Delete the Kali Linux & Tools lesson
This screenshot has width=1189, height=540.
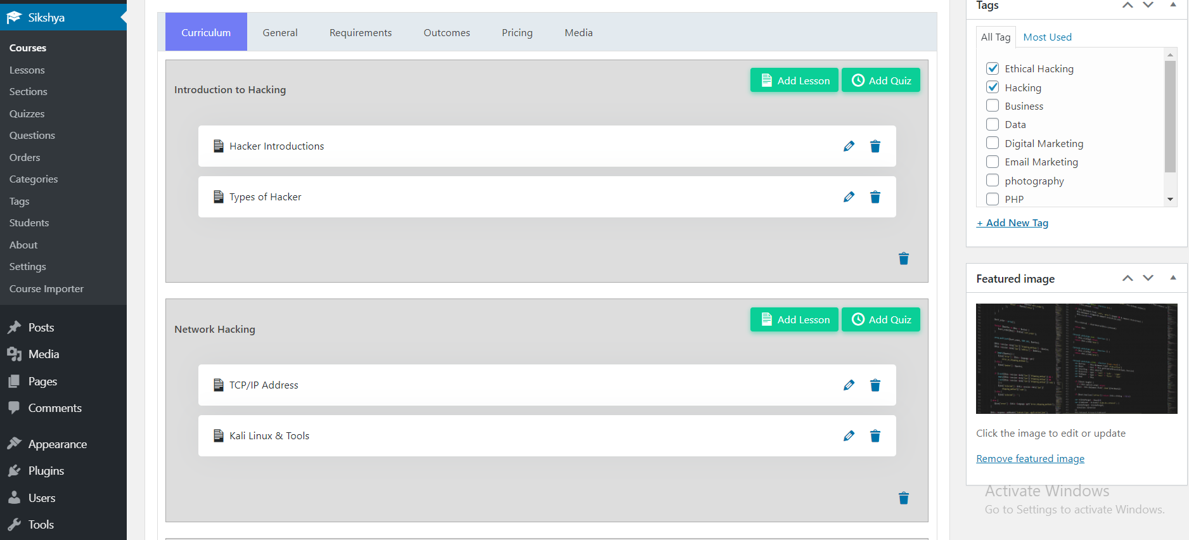[875, 436]
